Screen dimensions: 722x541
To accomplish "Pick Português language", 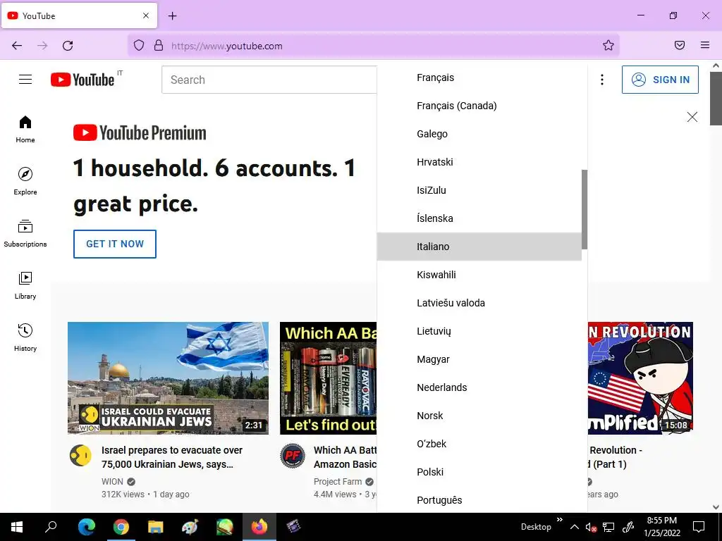I will [479, 499].
